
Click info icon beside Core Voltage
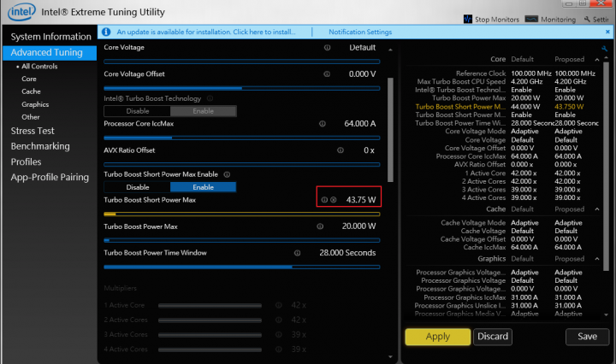coord(327,48)
